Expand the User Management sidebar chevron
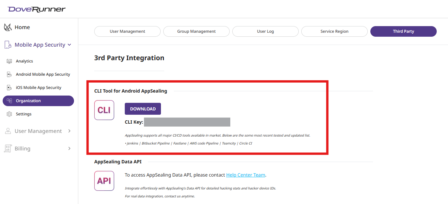448x204 pixels. point(69,131)
